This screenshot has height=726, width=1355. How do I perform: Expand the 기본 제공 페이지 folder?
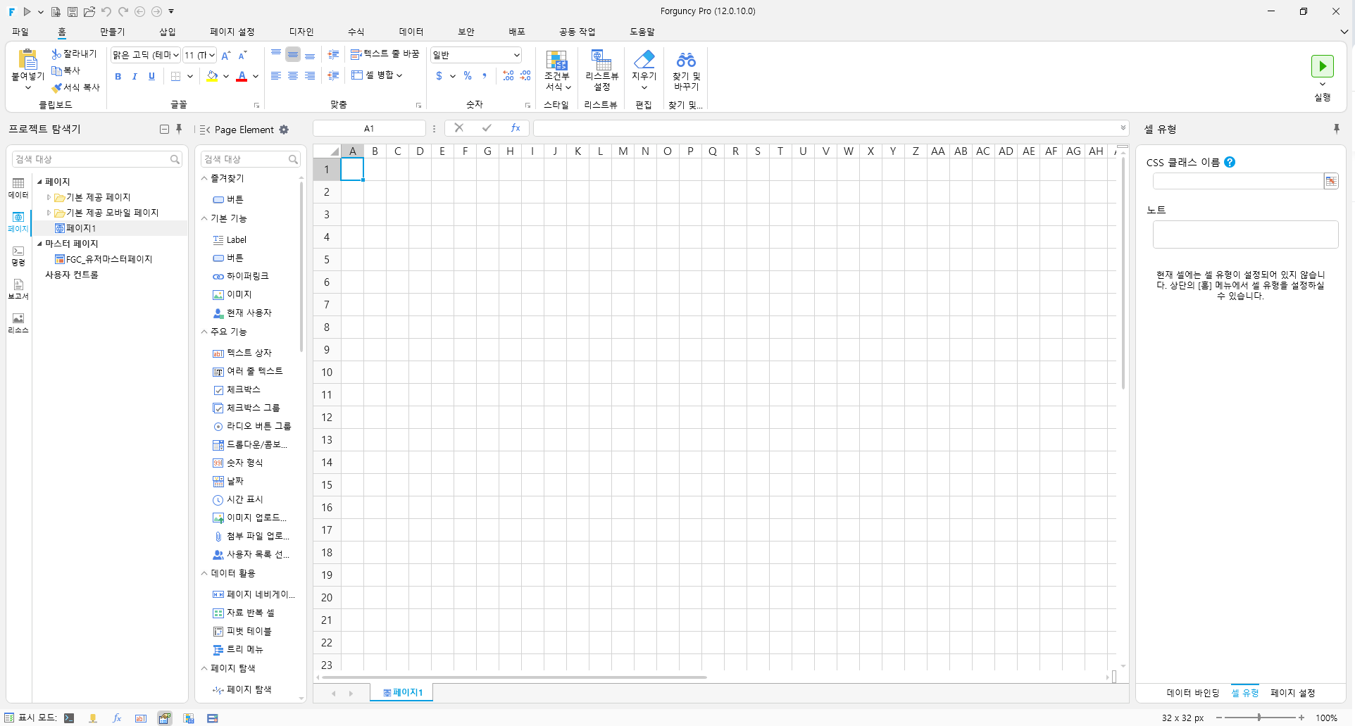coord(49,197)
